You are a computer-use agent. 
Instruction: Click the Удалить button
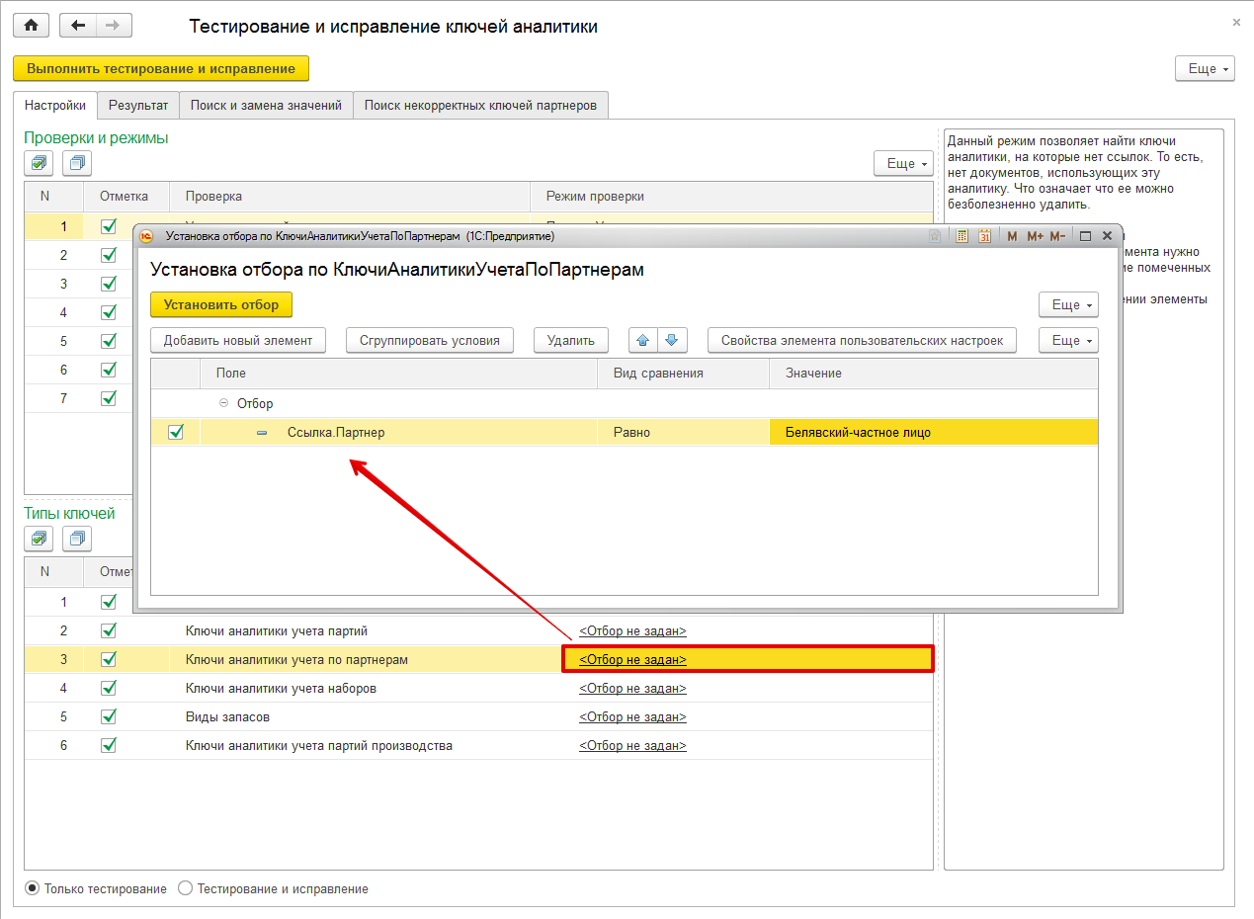pyautogui.click(x=571, y=340)
